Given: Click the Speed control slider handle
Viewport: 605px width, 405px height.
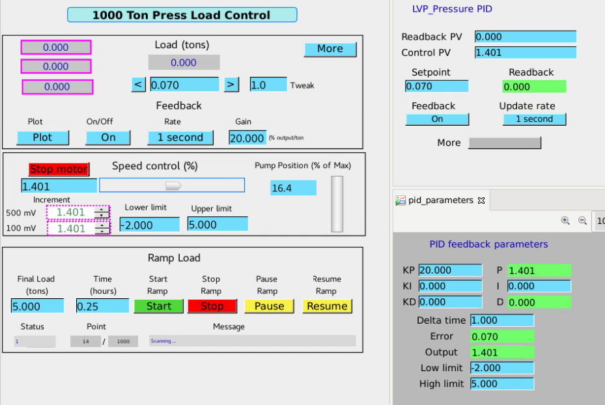Looking at the screenshot, I should (173, 186).
